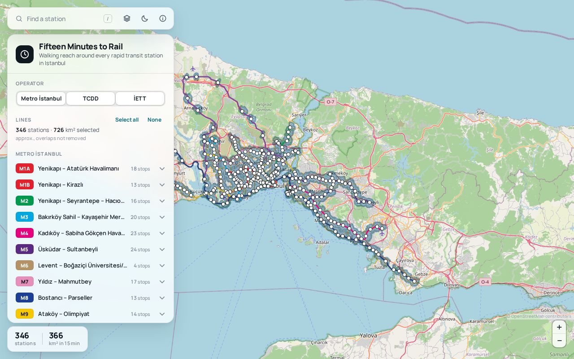Viewport: 574px width, 359px height.
Task: Expand the M4 line stops
Action: (162, 233)
